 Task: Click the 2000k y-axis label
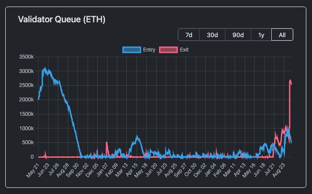pos(26,100)
